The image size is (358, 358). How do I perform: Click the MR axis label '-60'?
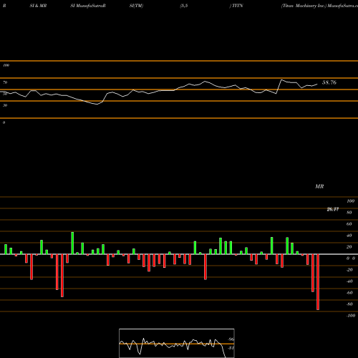(x=349, y=293)
